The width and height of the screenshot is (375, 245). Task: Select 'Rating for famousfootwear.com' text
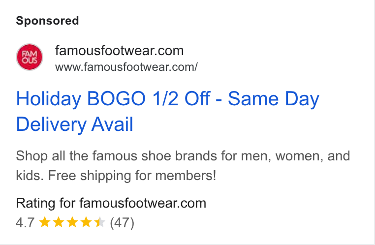(x=111, y=203)
